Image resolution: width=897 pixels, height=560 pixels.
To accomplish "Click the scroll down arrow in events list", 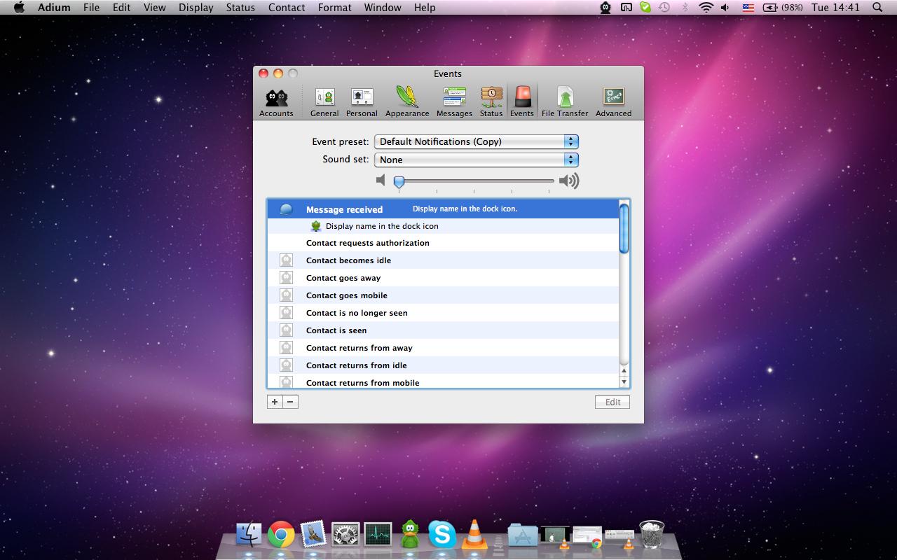I will (x=624, y=382).
